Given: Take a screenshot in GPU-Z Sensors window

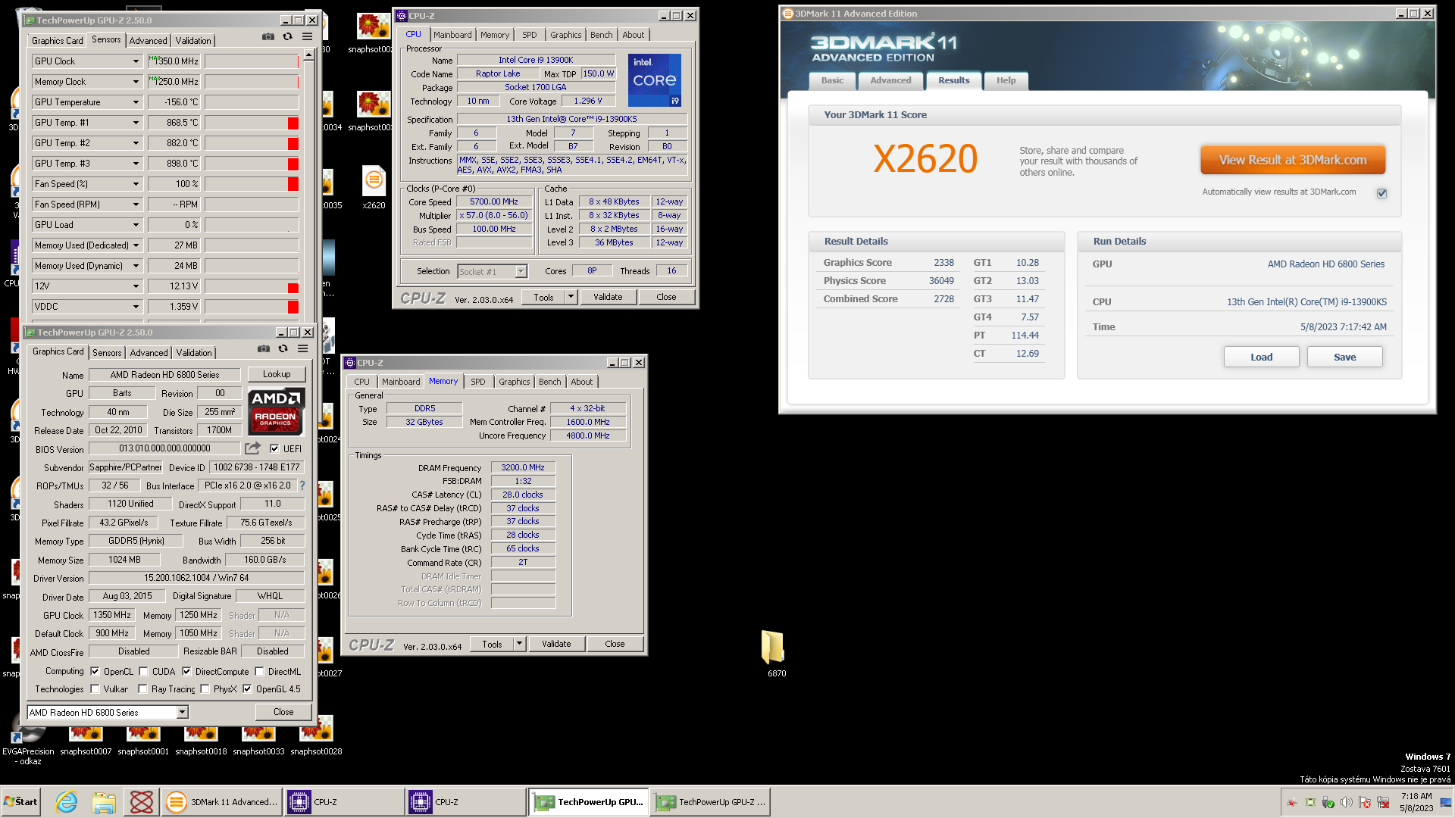Looking at the screenshot, I should [268, 36].
